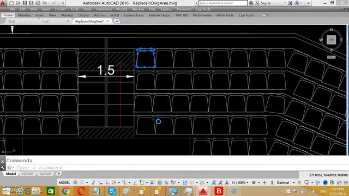Expand the Quick Access toolbar customize dropdown
349x196 pixels.
[x=63, y=3]
